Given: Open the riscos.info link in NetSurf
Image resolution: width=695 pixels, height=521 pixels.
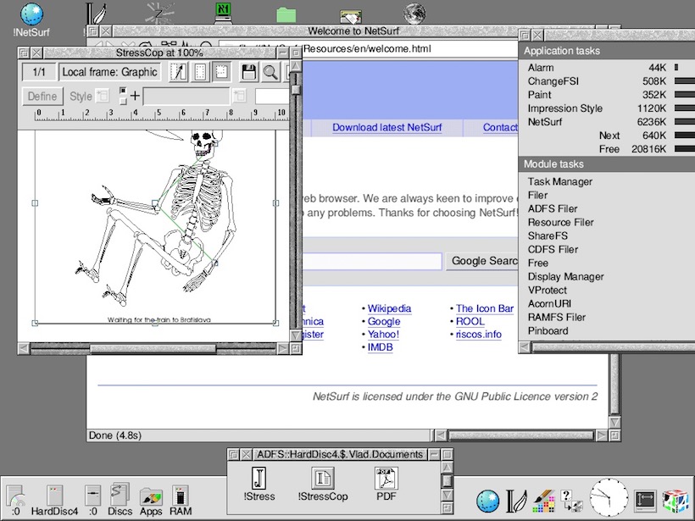Looking at the screenshot, I should 478,334.
